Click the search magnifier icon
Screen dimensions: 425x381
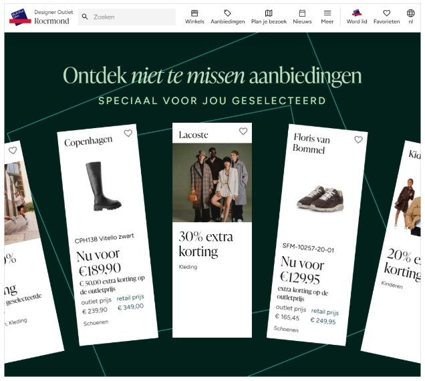tap(85, 17)
